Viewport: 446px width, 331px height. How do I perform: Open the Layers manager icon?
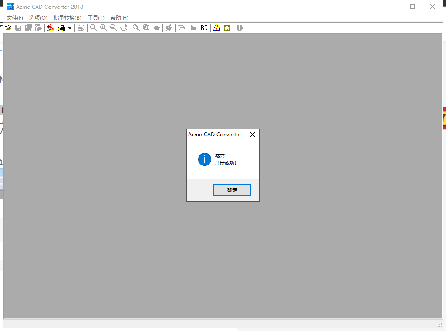[182, 28]
